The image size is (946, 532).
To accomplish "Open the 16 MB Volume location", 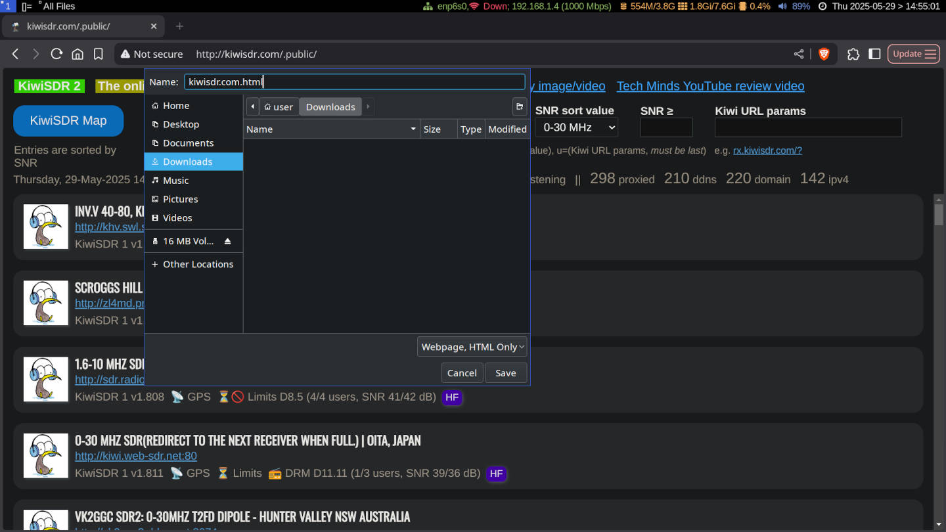I will [187, 241].
